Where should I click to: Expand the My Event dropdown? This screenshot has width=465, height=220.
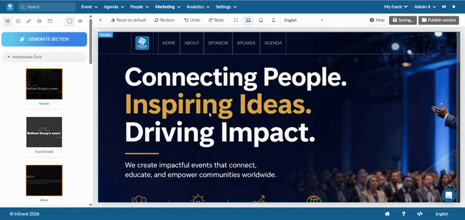coord(396,7)
